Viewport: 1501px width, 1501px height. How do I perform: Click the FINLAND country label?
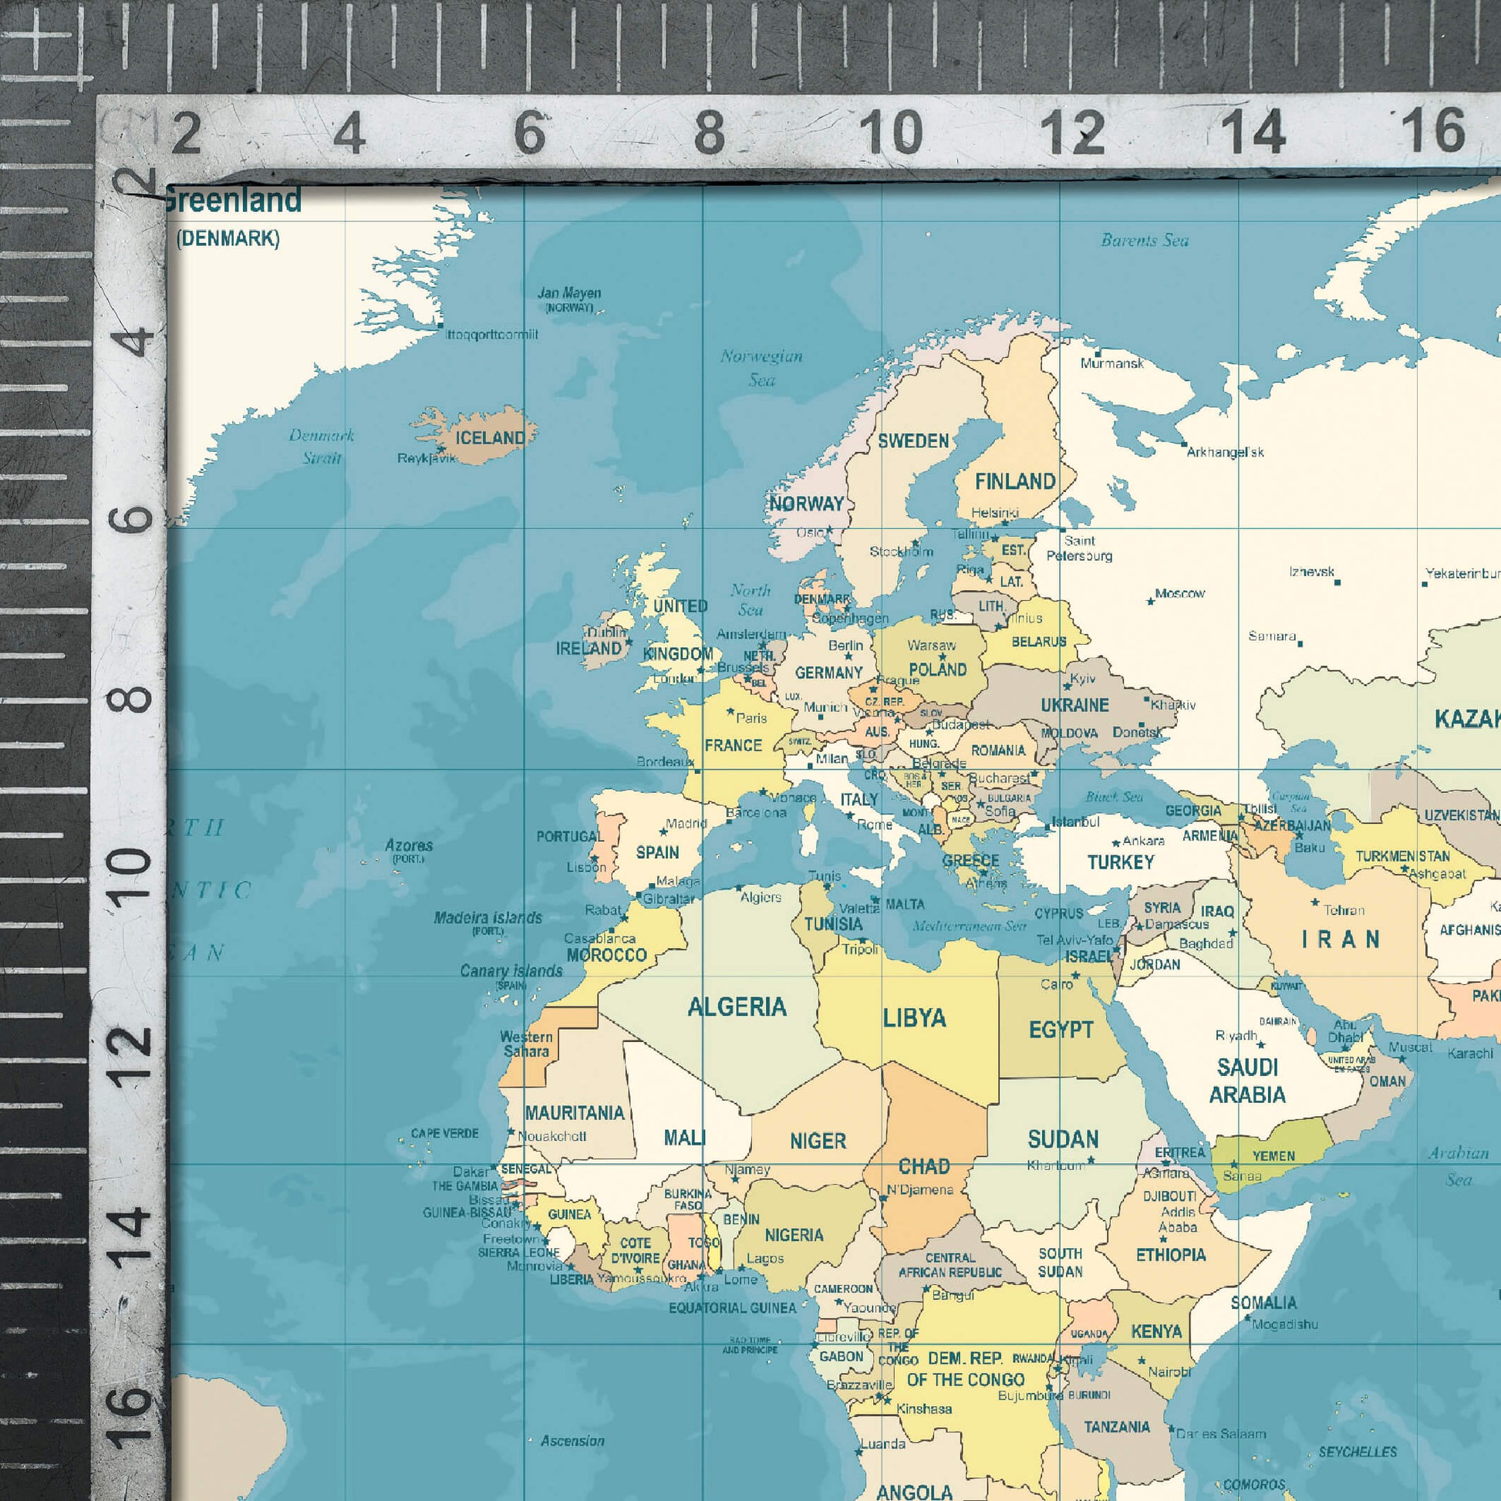coord(1014,481)
